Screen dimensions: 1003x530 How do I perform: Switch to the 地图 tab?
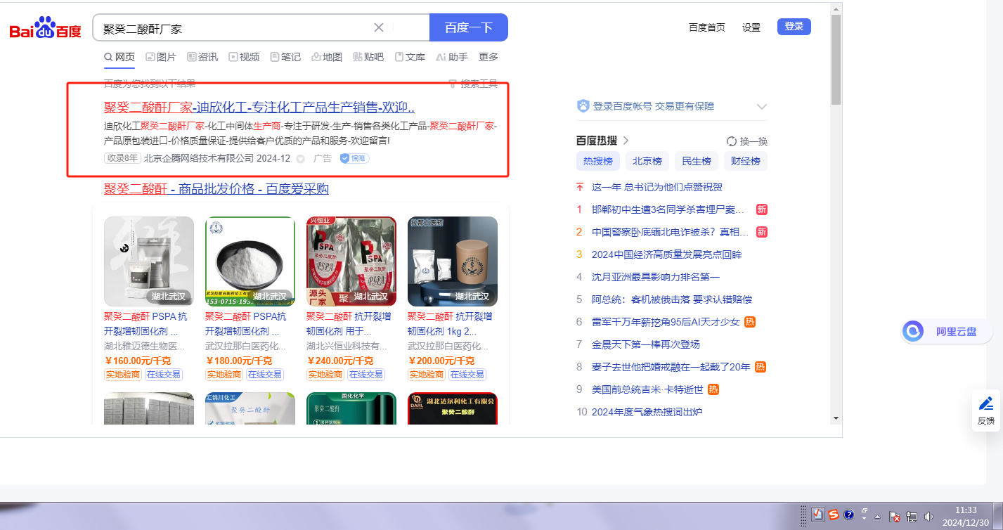point(327,57)
